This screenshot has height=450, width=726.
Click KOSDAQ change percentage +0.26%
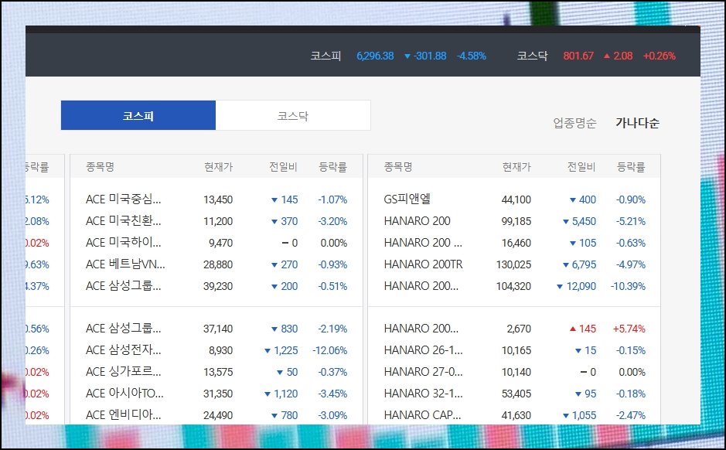pos(660,56)
